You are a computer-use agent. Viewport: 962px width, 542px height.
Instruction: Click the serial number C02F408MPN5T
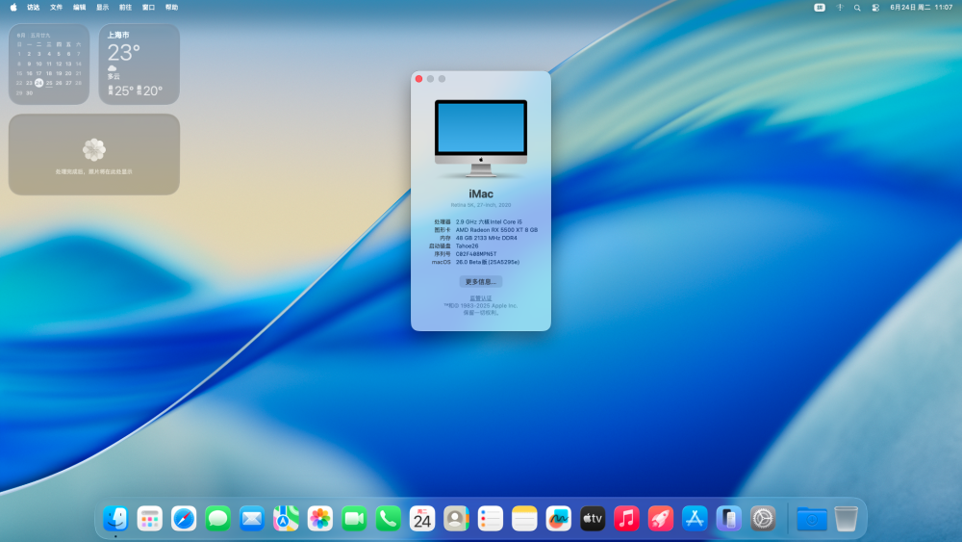[x=476, y=253]
